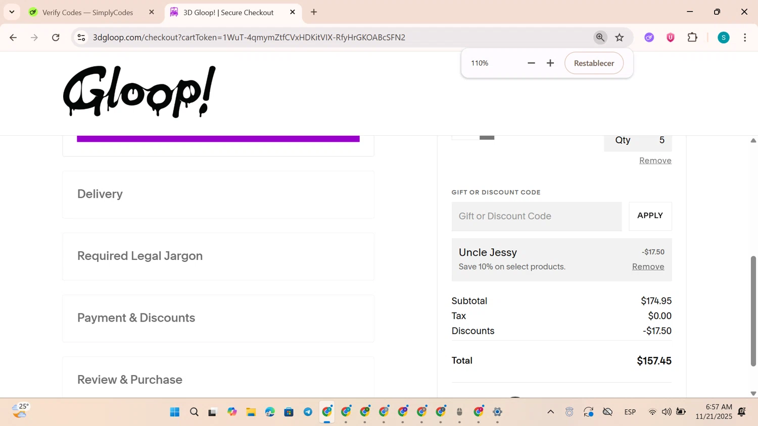Image resolution: width=758 pixels, height=426 pixels.
Task: Open the volume speaker tray icon
Action: [667, 412]
